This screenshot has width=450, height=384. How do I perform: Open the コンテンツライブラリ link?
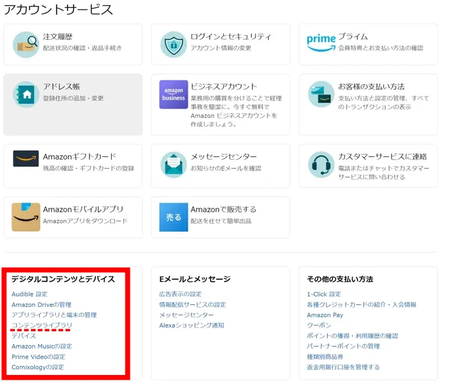point(42,325)
